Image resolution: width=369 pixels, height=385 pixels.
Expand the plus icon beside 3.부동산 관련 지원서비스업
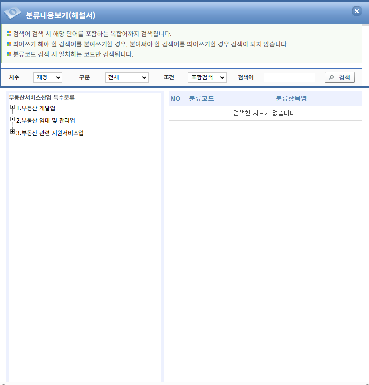(12, 132)
